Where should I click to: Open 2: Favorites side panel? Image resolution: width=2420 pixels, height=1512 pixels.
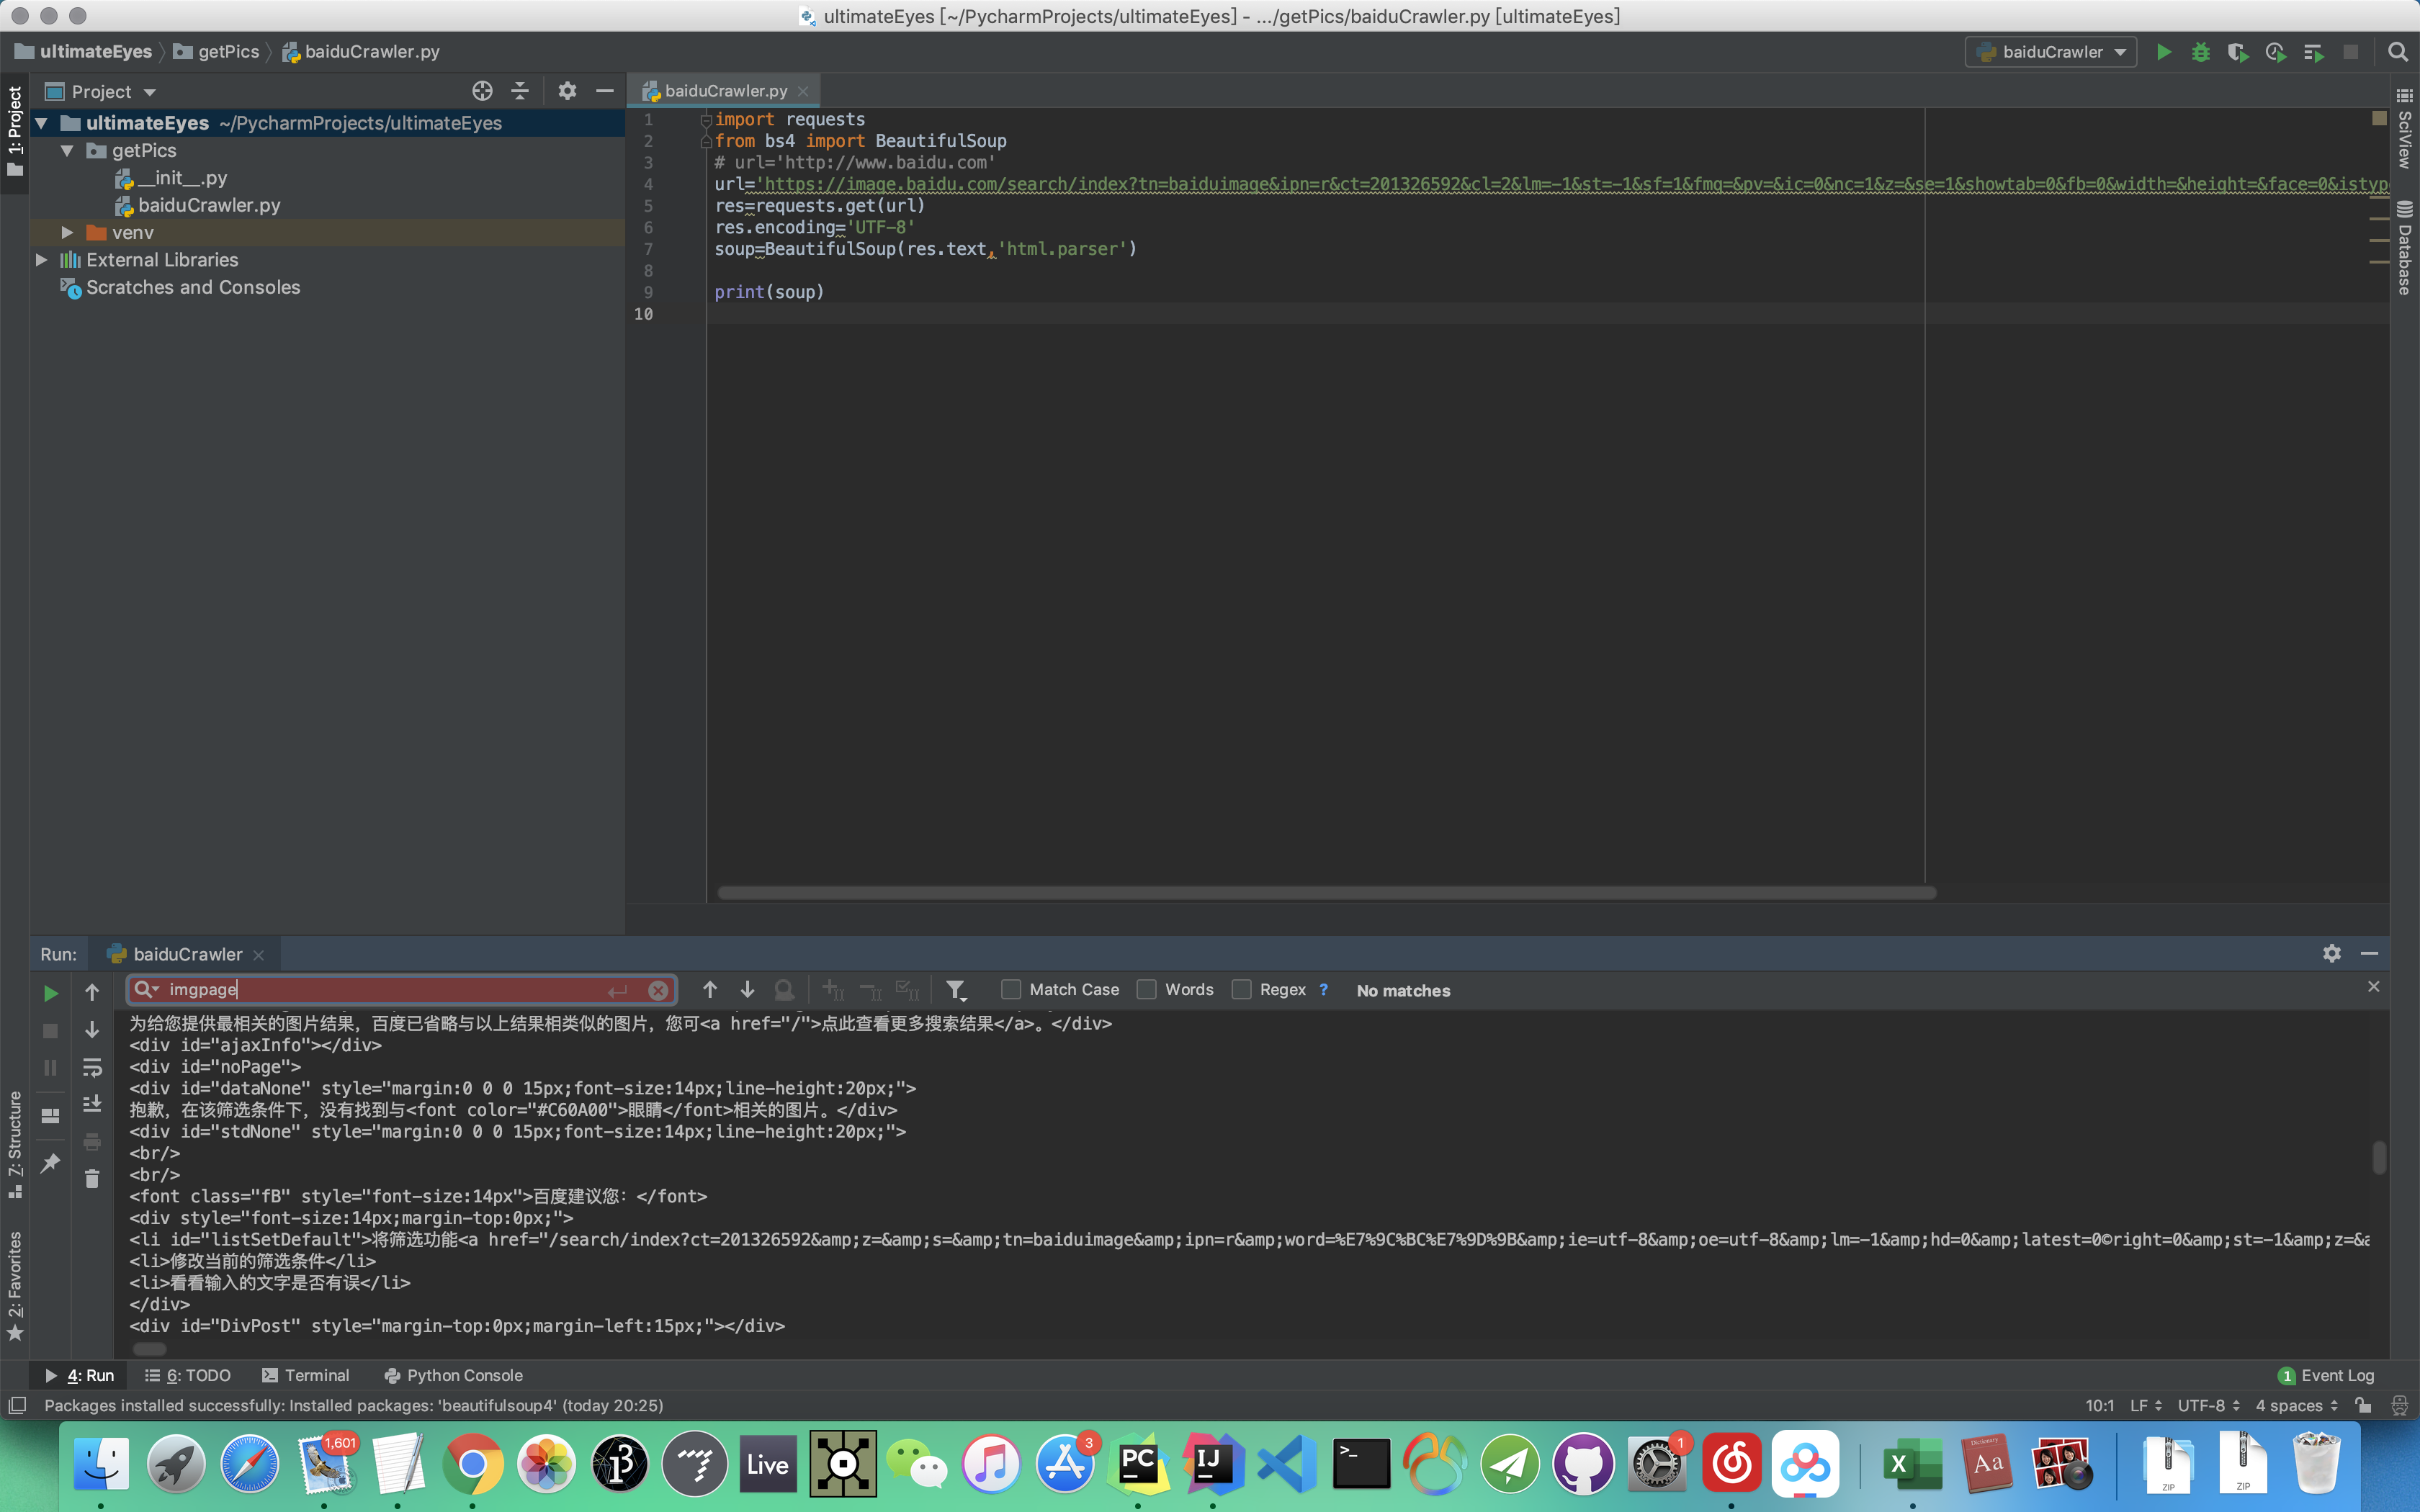click(x=15, y=1285)
